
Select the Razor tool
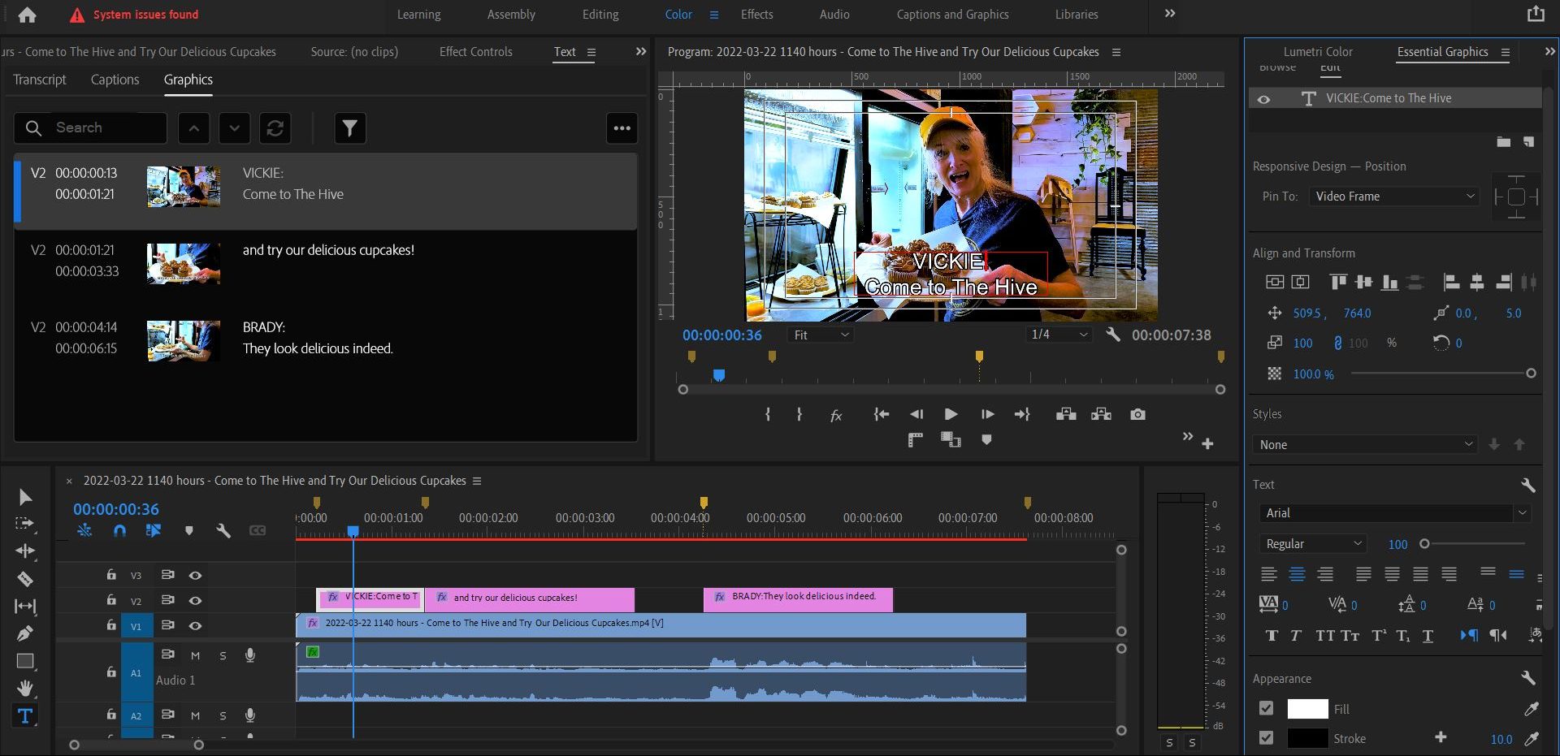pyautogui.click(x=25, y=579)
